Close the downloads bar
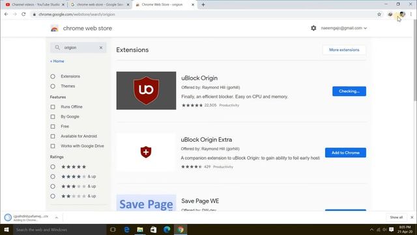This screenshot has width=417, height=235. pos(412,217)
